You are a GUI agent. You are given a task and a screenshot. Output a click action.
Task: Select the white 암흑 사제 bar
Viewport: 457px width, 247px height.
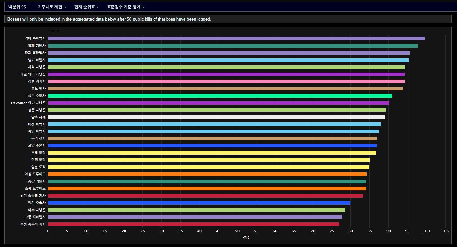(x=216, y=117)
